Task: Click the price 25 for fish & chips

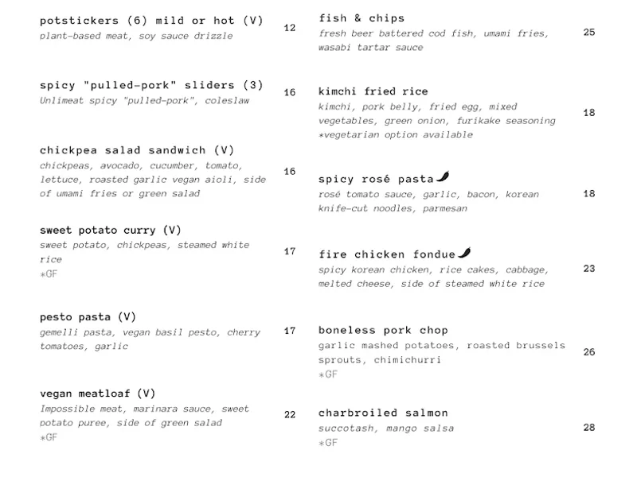Action: (589, 33)
